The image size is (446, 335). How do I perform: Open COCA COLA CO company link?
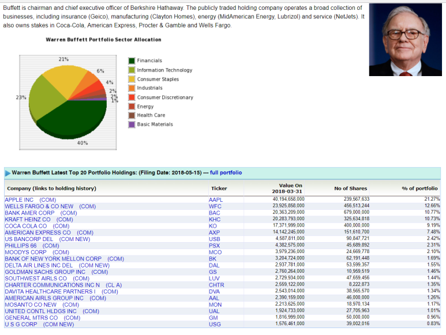pyautogui.click(x=37, y=226)
